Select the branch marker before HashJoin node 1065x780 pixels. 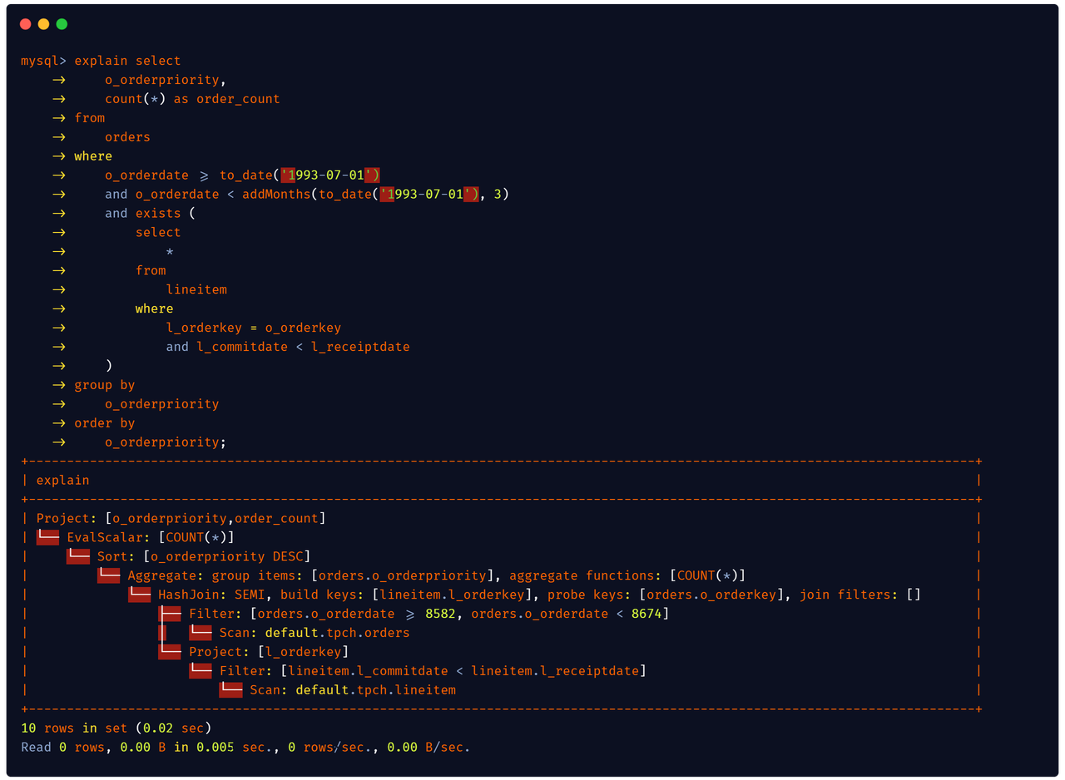(140, 595)
